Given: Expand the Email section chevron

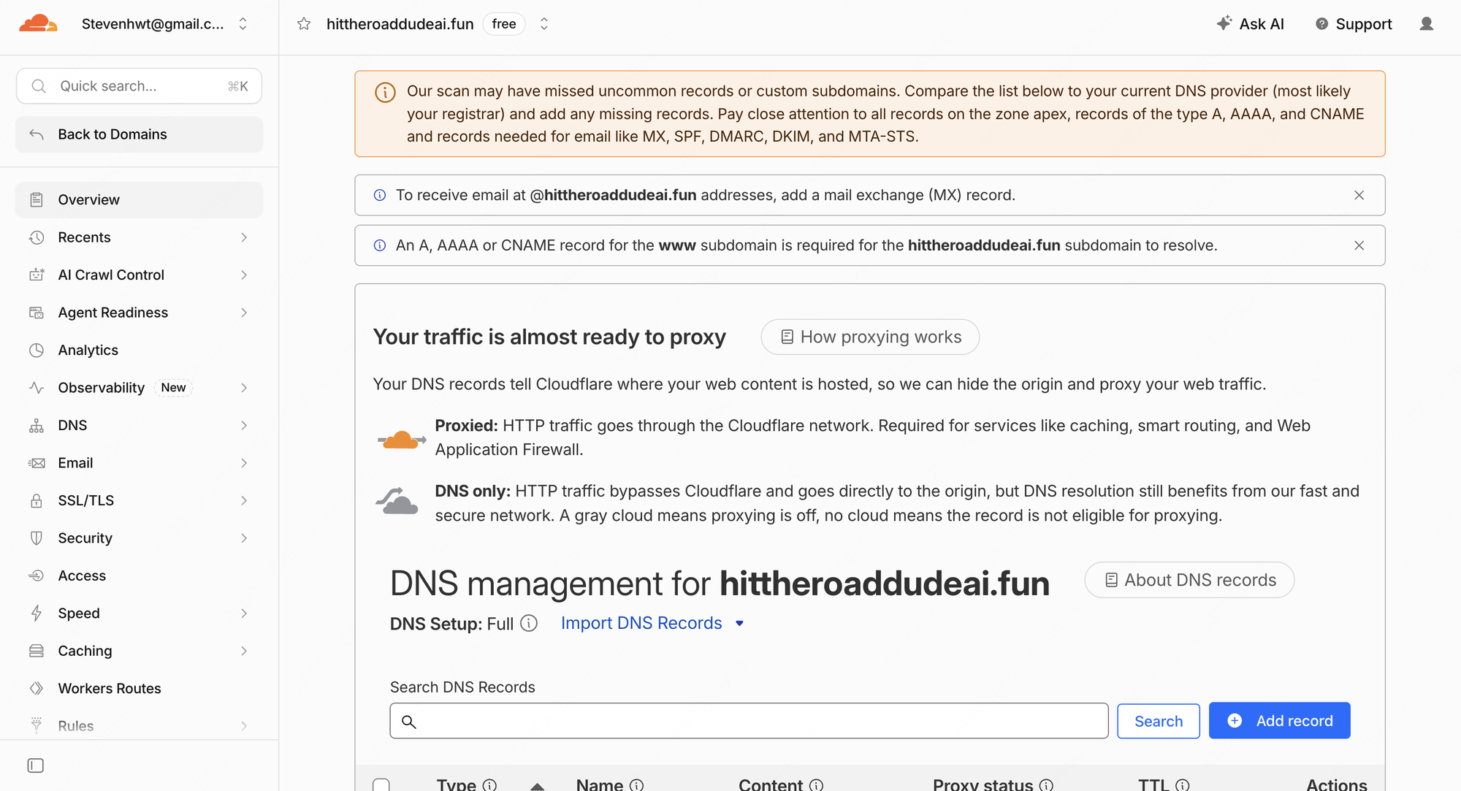Looking at the screenshot, I should [x=243, y=463].
